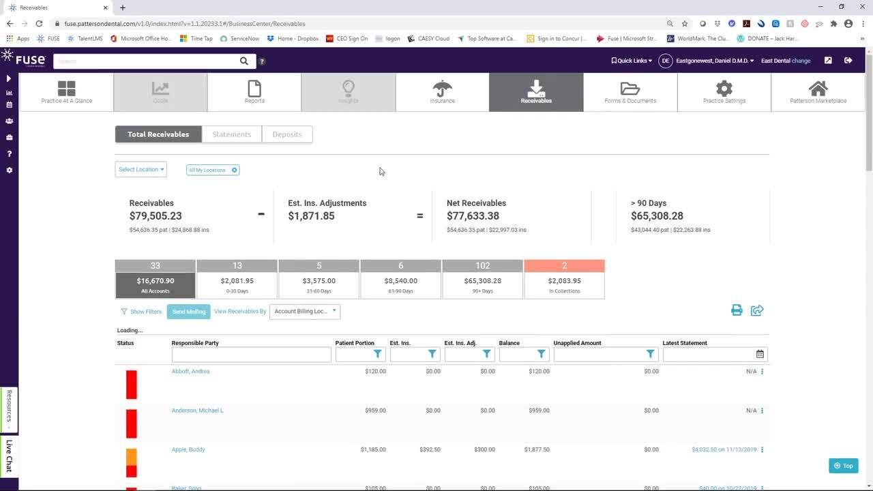Select the 61-90 Days aging bucket
The height and width of the screenshot is (491, 873).
coord(401,279)
